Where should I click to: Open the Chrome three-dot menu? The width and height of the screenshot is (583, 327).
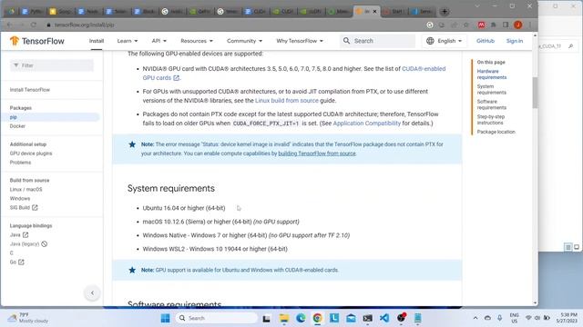(530, 25)
